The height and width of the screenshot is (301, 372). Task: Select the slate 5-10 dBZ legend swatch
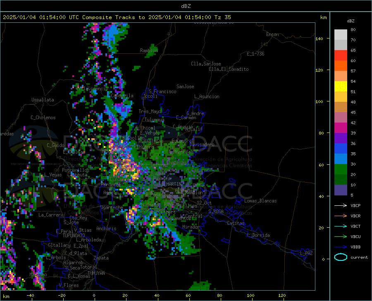[341, 190]
